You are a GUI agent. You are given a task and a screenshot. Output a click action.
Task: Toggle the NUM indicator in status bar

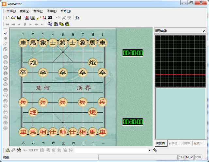point(189,157)
